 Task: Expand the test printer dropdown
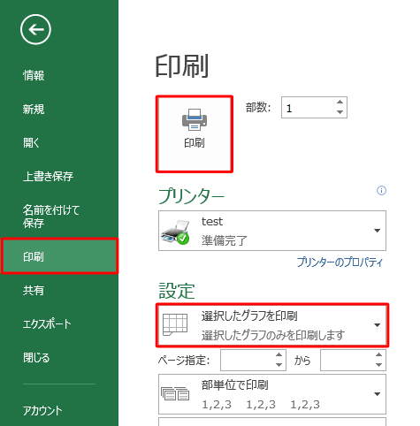(377, 231)
